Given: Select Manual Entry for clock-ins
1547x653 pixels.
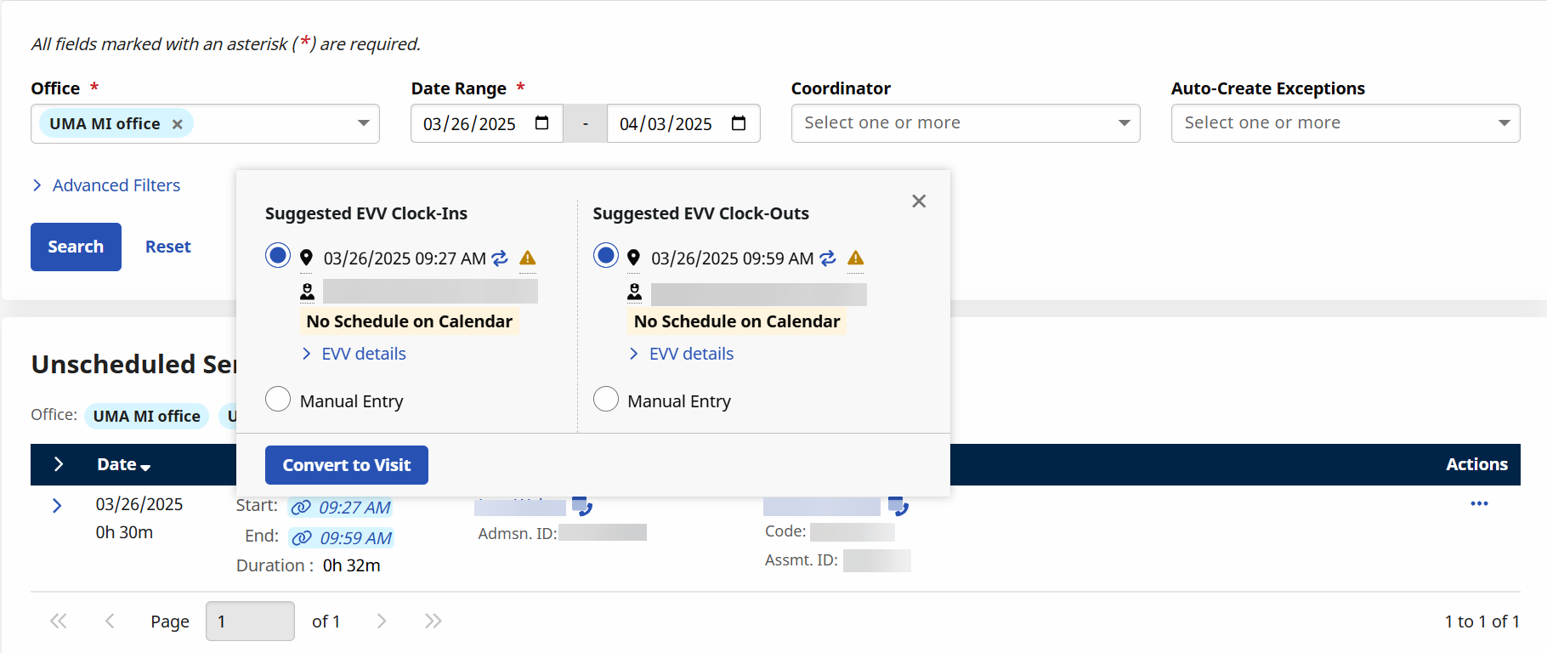Looking at the screenshot, I should click(x=278, y=399).
